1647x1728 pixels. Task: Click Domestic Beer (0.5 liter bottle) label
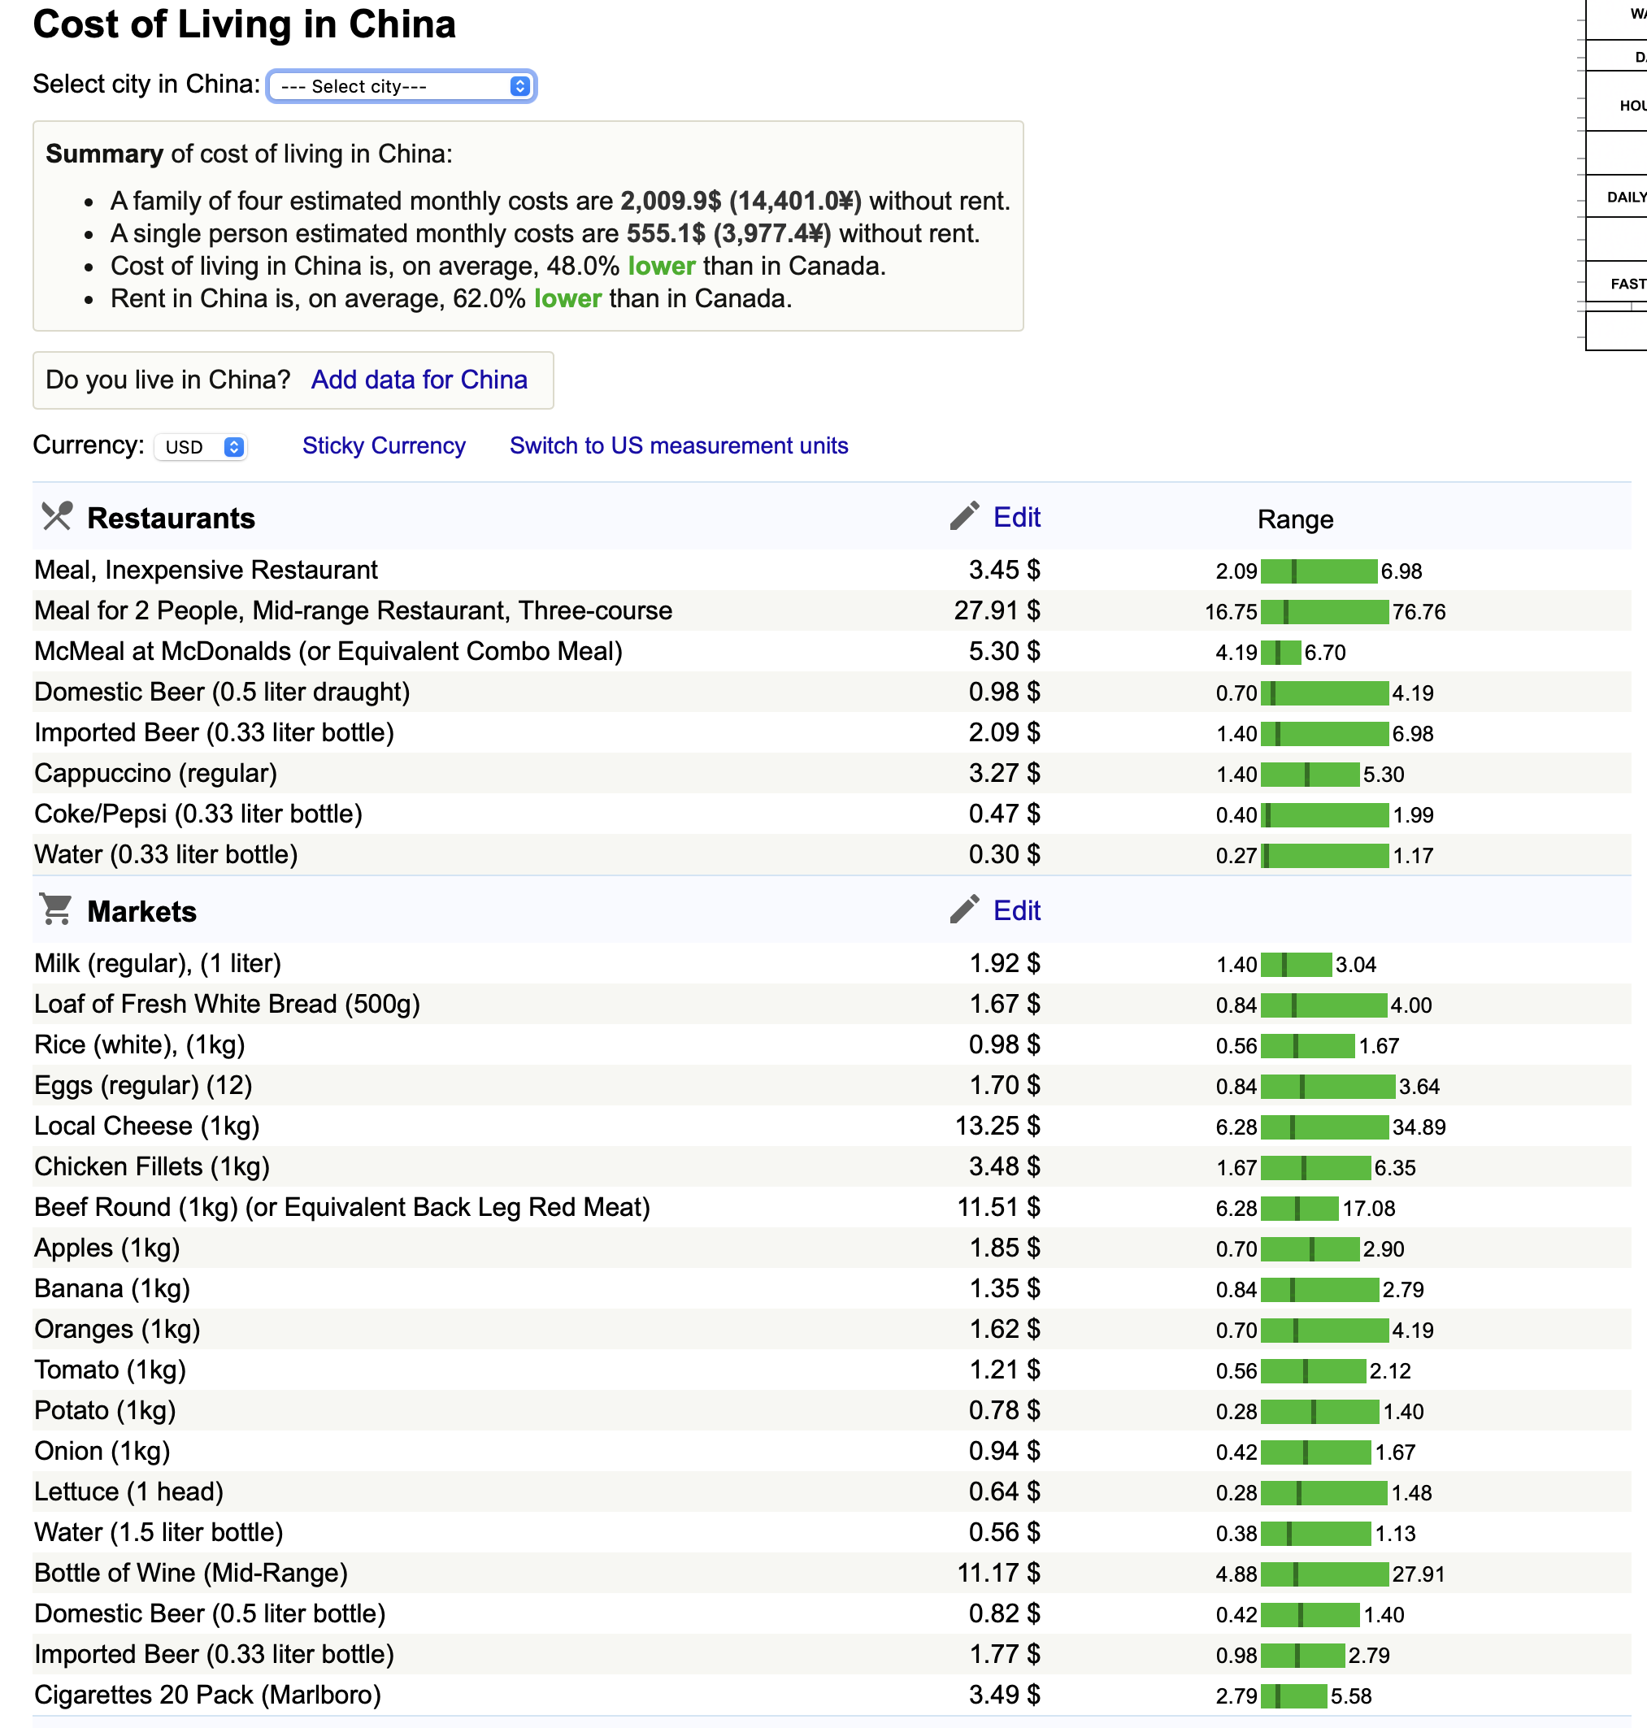click(210, 1613)
